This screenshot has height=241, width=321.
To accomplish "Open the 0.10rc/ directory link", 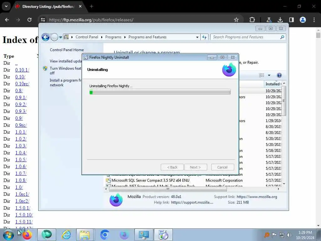I will pos(22,84).
